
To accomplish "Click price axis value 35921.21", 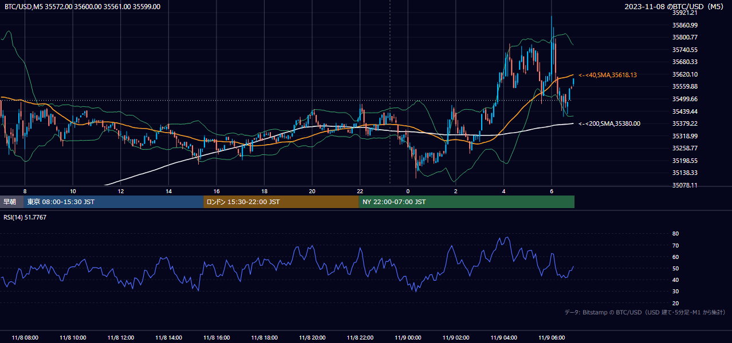I will click(684, 13).
